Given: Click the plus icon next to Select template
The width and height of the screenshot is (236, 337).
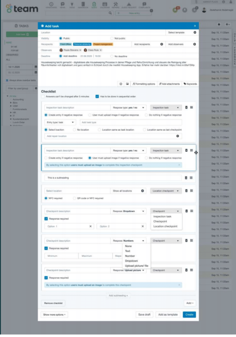Looking at the screenshot, I should tap(195, 32).
